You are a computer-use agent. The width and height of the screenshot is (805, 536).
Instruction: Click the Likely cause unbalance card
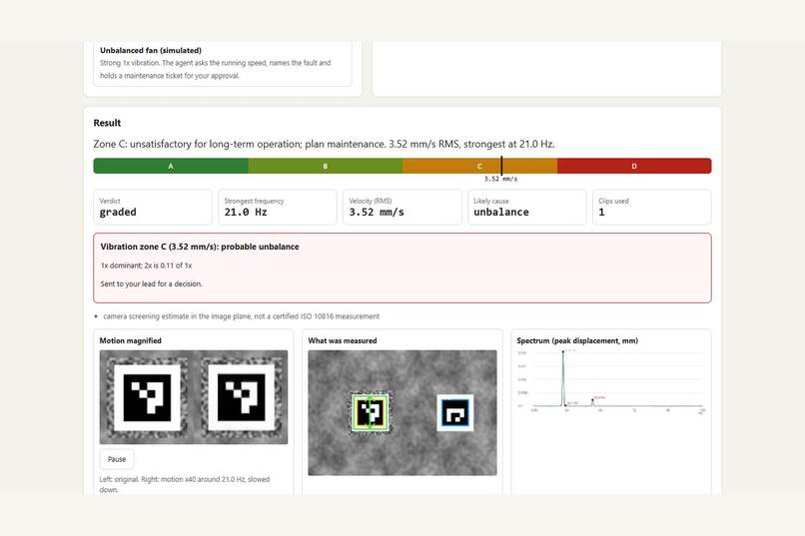526,208
